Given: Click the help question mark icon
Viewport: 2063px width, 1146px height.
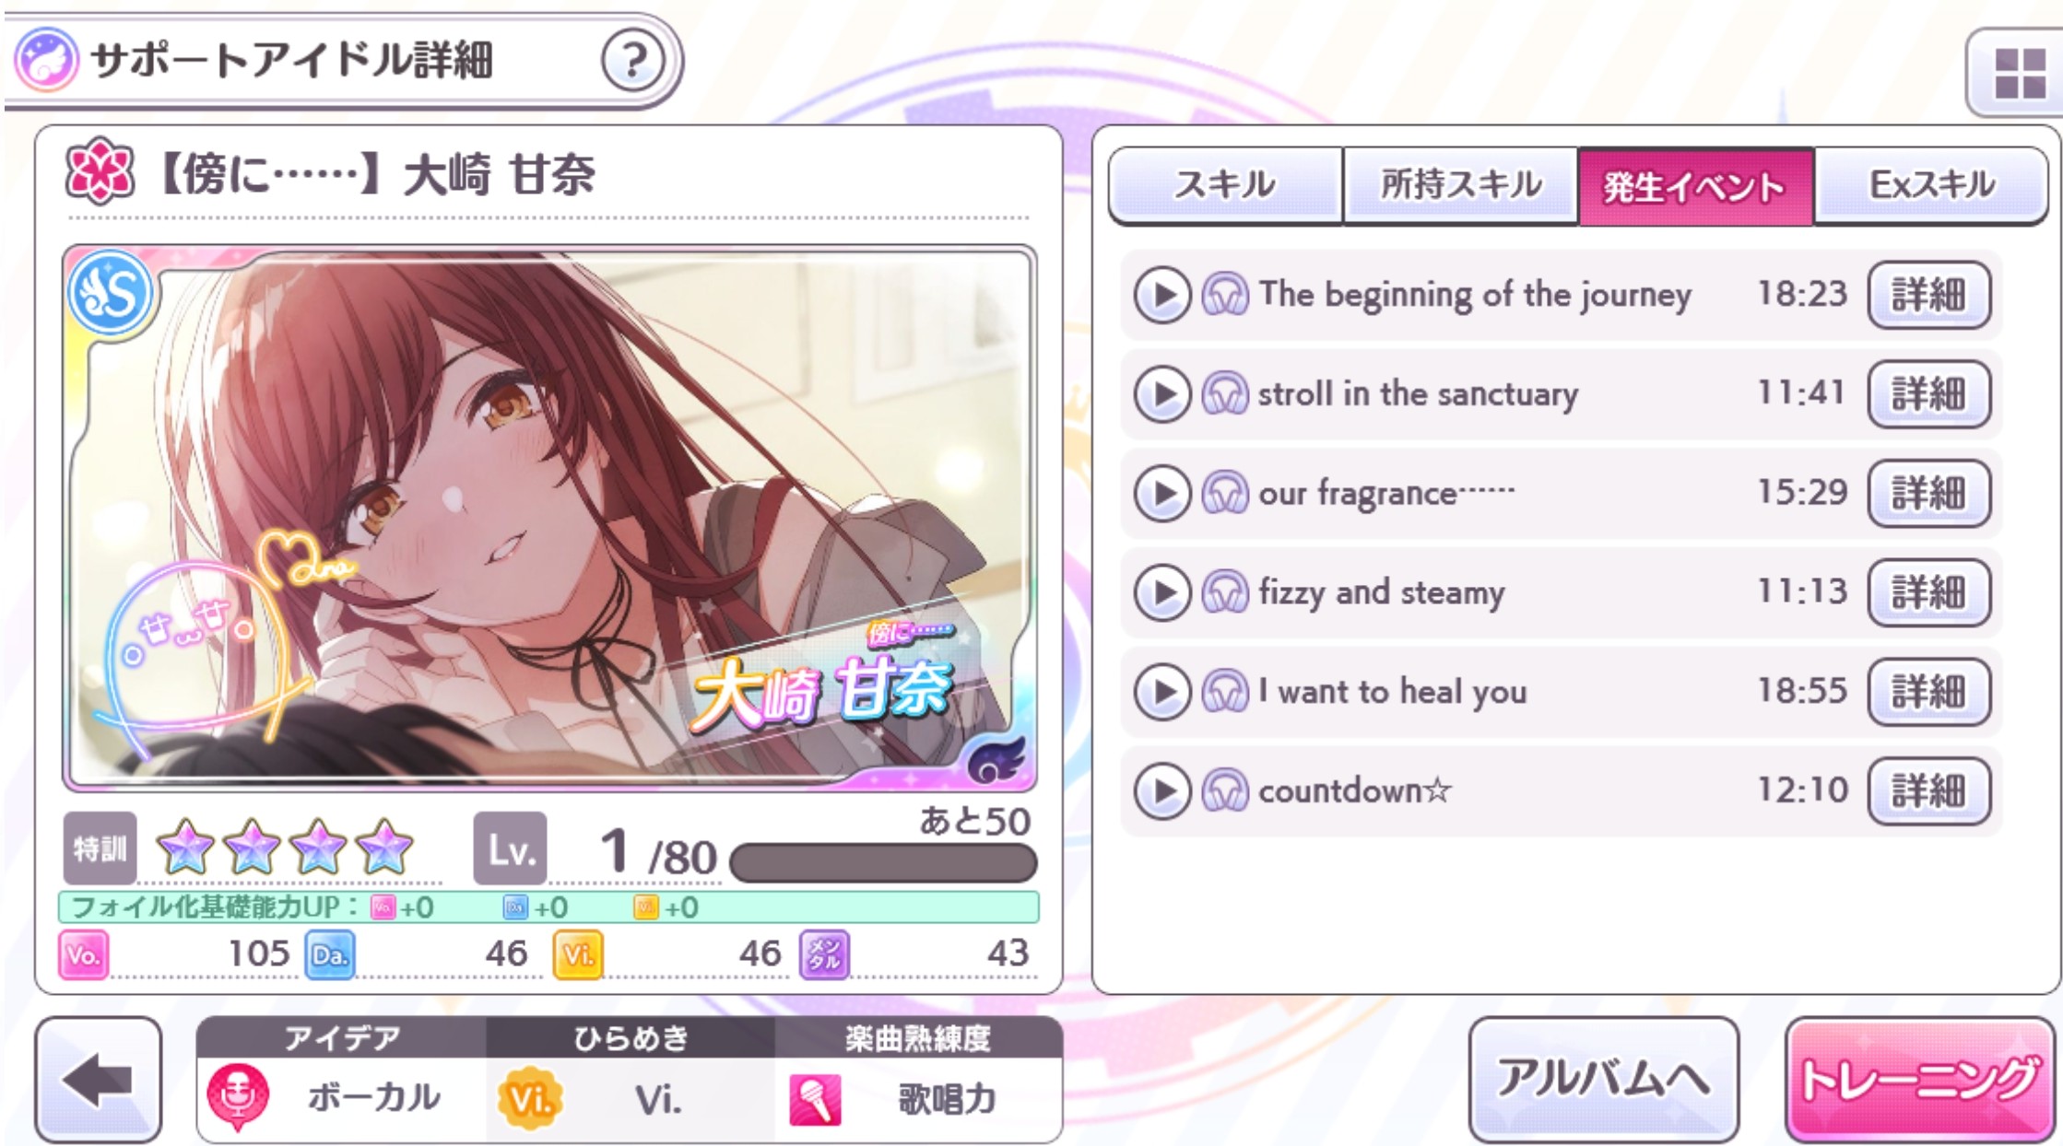Looking at the screenshot, I should 633,61.
